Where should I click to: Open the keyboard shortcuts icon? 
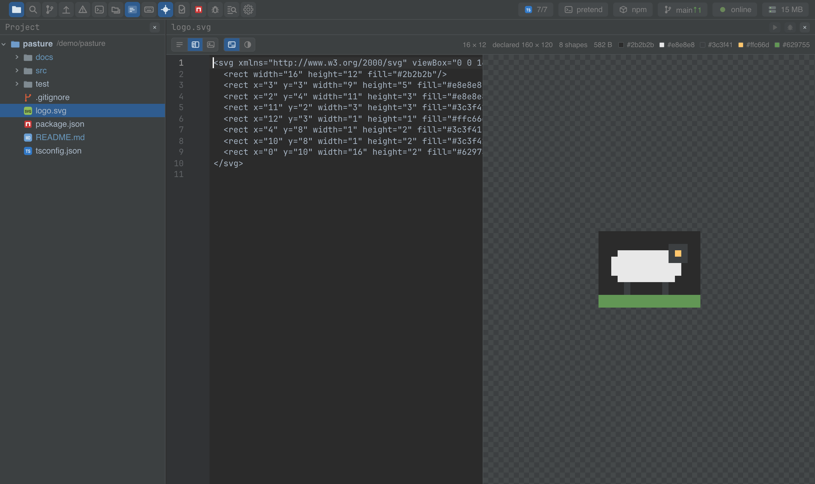149,10
